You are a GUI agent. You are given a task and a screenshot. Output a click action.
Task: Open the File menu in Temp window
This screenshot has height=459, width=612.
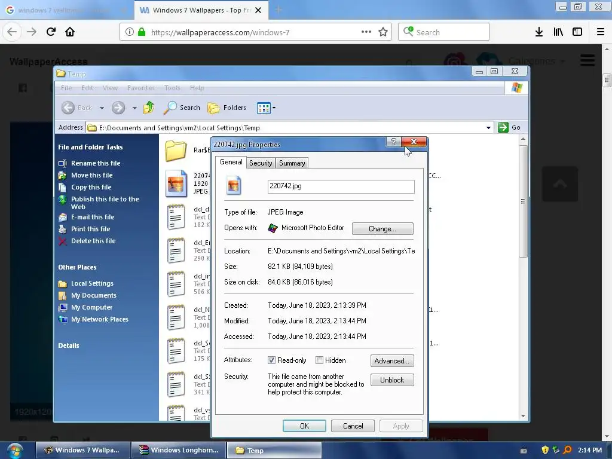[66, 88]
